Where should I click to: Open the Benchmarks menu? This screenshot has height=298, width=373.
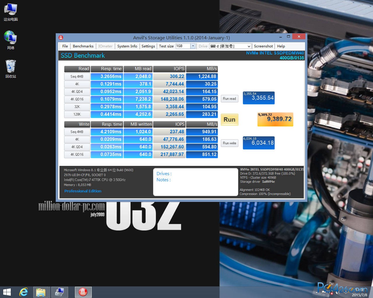pyautogui.click(x=83, y=46)
